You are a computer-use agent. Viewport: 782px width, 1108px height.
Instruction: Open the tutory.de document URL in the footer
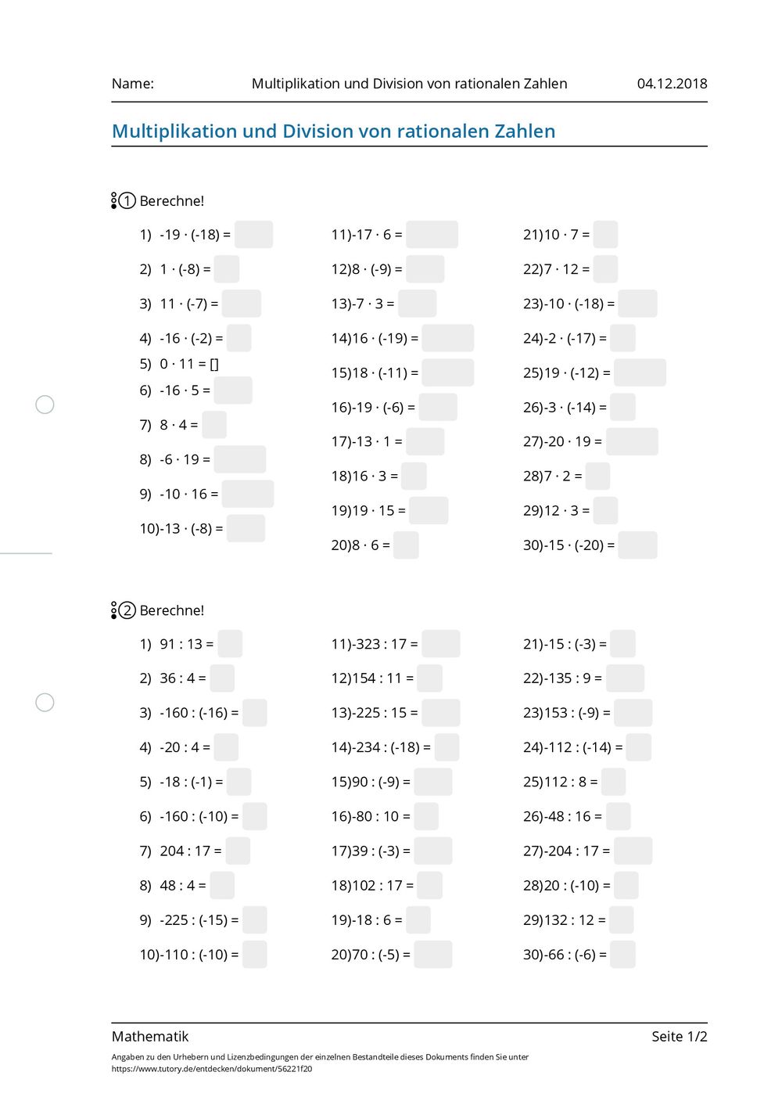[x=212, y=1069]
